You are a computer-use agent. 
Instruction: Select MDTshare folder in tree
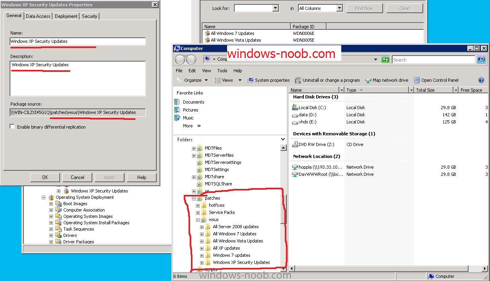click(214, 177)
